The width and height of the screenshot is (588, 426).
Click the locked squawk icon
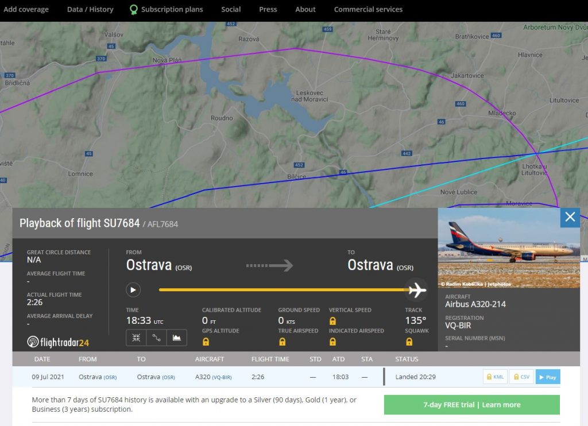[x=409, y=342]
